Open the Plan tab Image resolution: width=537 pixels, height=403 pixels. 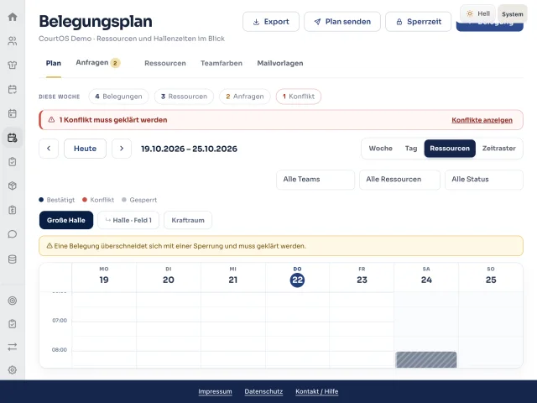point(54,64)
